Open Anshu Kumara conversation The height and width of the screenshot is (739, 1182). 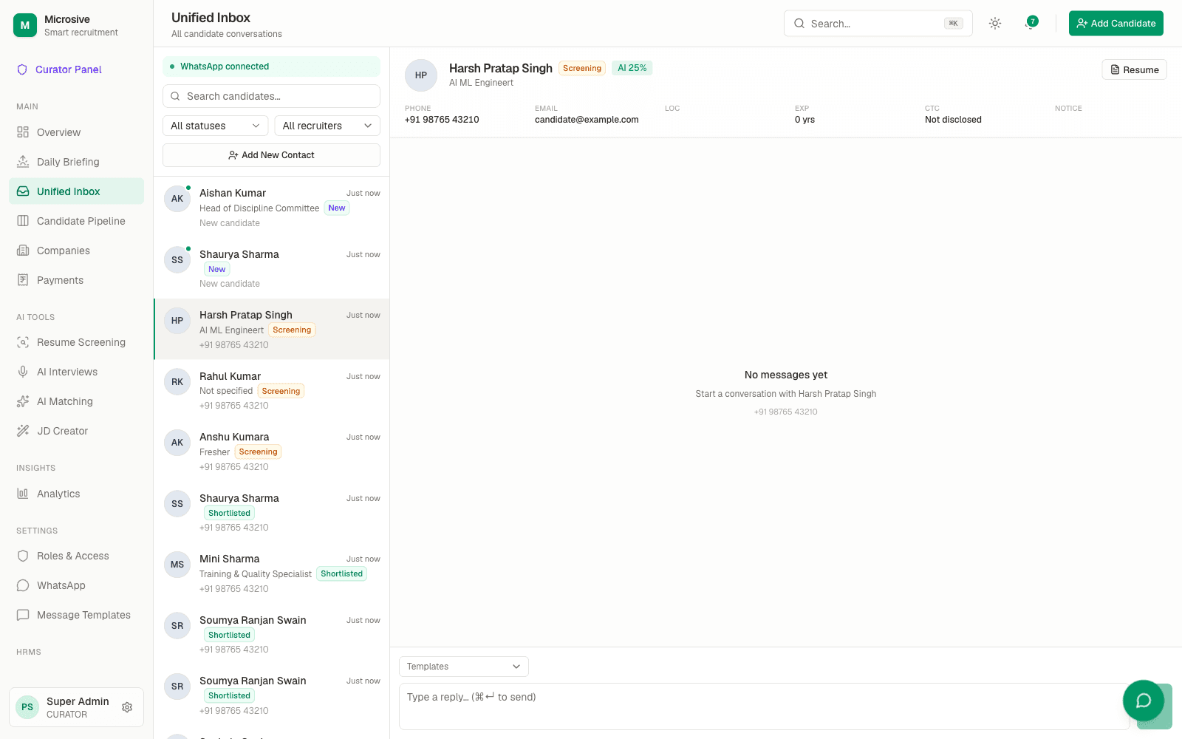[x=271, y=452]
